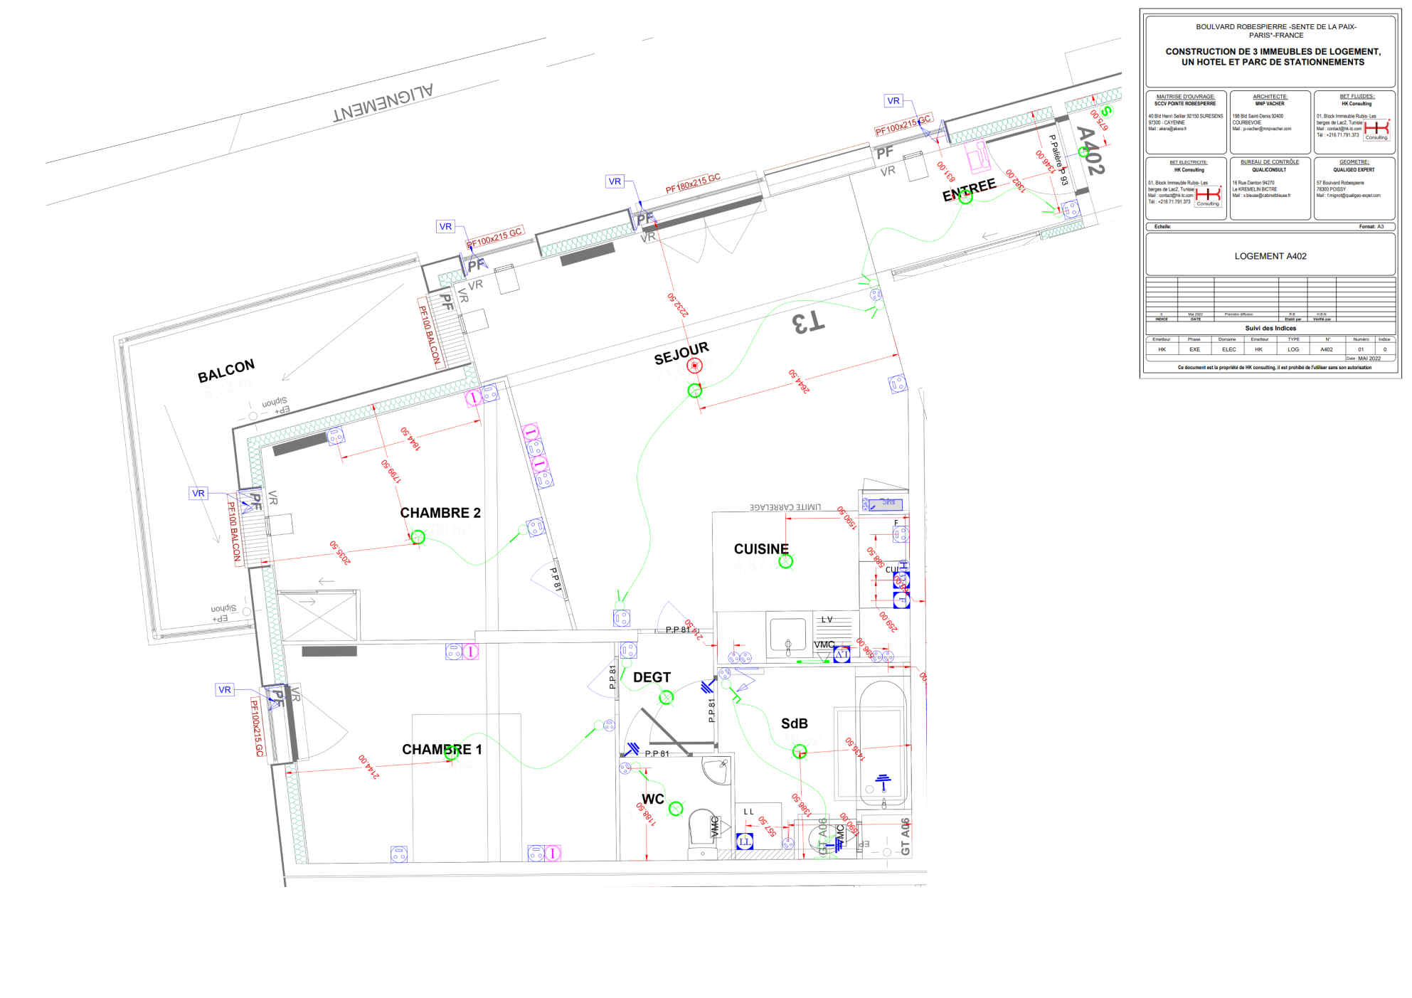Select the VR tag beside PF100 BALCON on left wall
Image resolution: width=1412 pixels, height=998 pixels.
198,493
